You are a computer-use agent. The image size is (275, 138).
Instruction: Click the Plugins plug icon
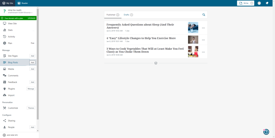click(x=5, y=89)
